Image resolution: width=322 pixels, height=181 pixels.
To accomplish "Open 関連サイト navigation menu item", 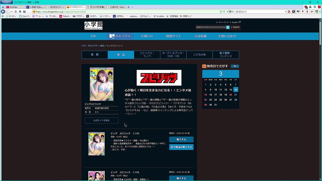I will [174, 36].
